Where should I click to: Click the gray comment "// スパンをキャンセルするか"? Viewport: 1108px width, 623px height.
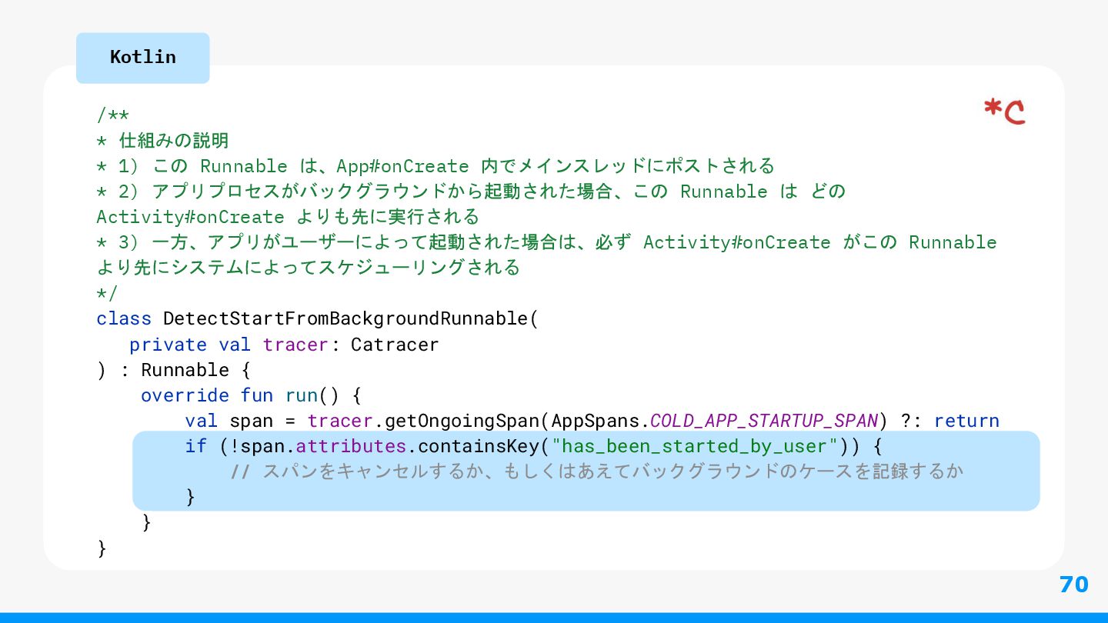click(x=596, y=471)
